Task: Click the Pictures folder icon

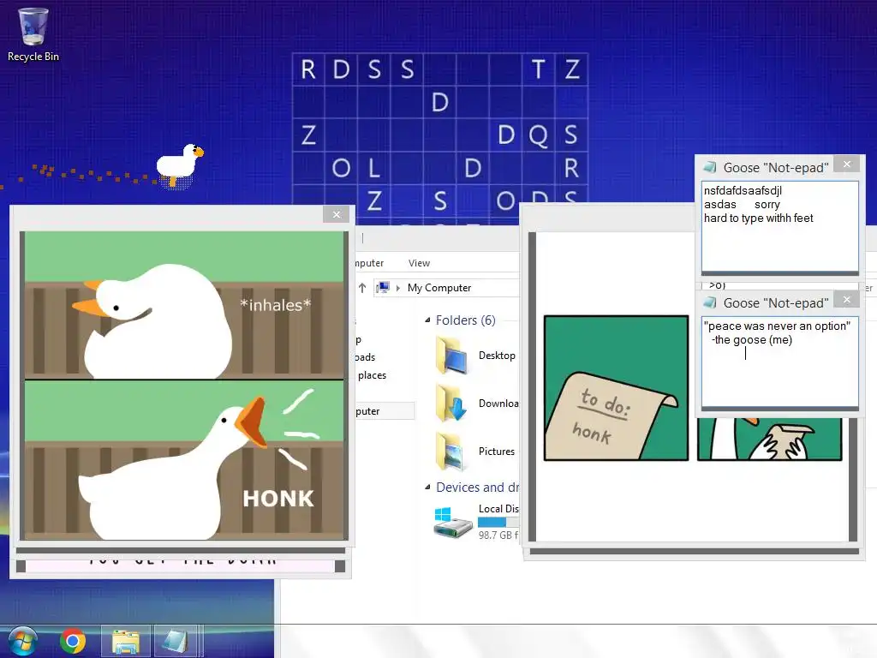Action: (x=450, y=451)
